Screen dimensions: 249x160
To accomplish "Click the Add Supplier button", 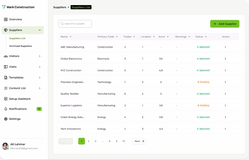I will pos(224,24).
